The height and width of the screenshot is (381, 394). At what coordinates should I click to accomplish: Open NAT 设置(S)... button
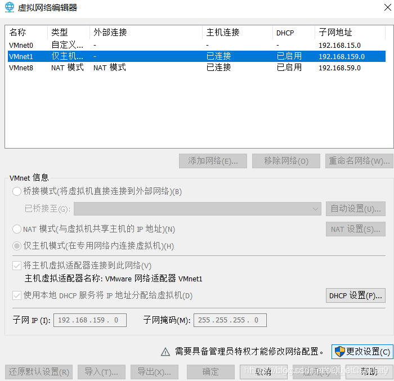pos(356,229)
